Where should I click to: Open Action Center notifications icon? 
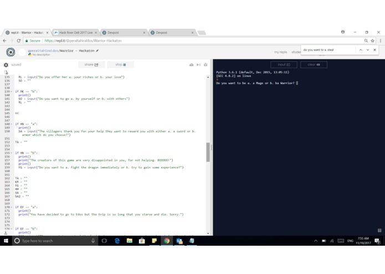coord(377,241)
